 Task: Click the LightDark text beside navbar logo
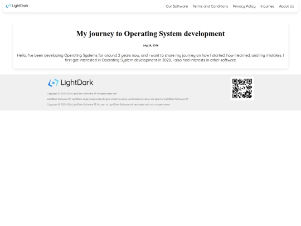coord(20,6)
